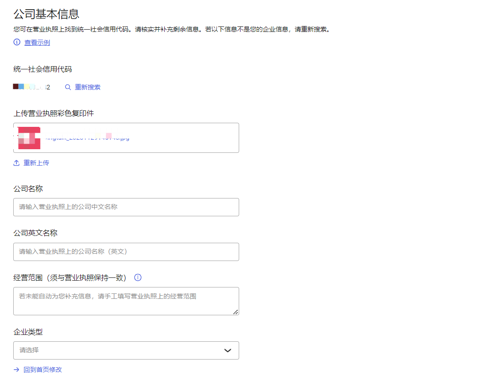
Task: Click the uploaded .jpg file name
Action: [x=87, y=137]
